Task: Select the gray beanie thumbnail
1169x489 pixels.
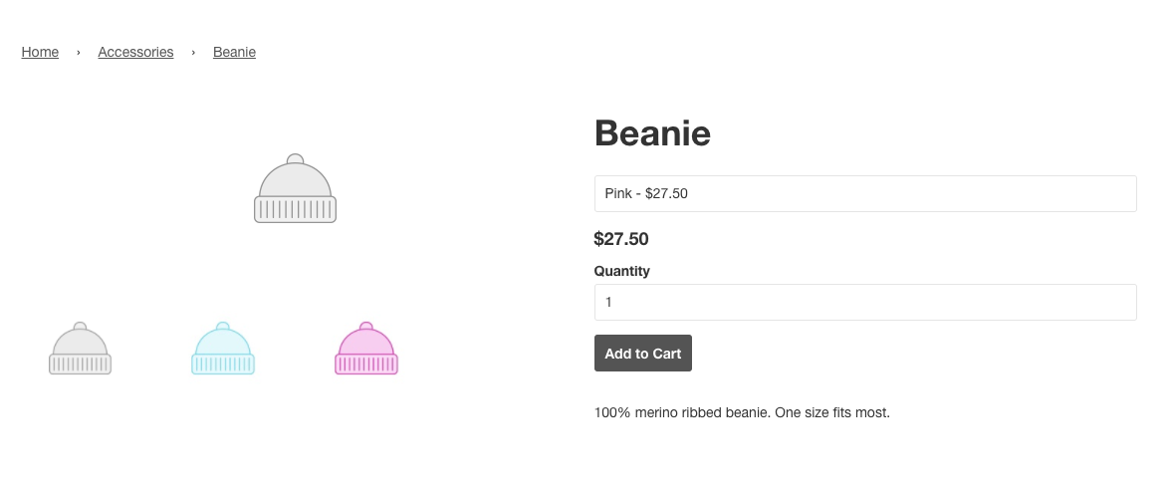Action: (x=80, y=349)
